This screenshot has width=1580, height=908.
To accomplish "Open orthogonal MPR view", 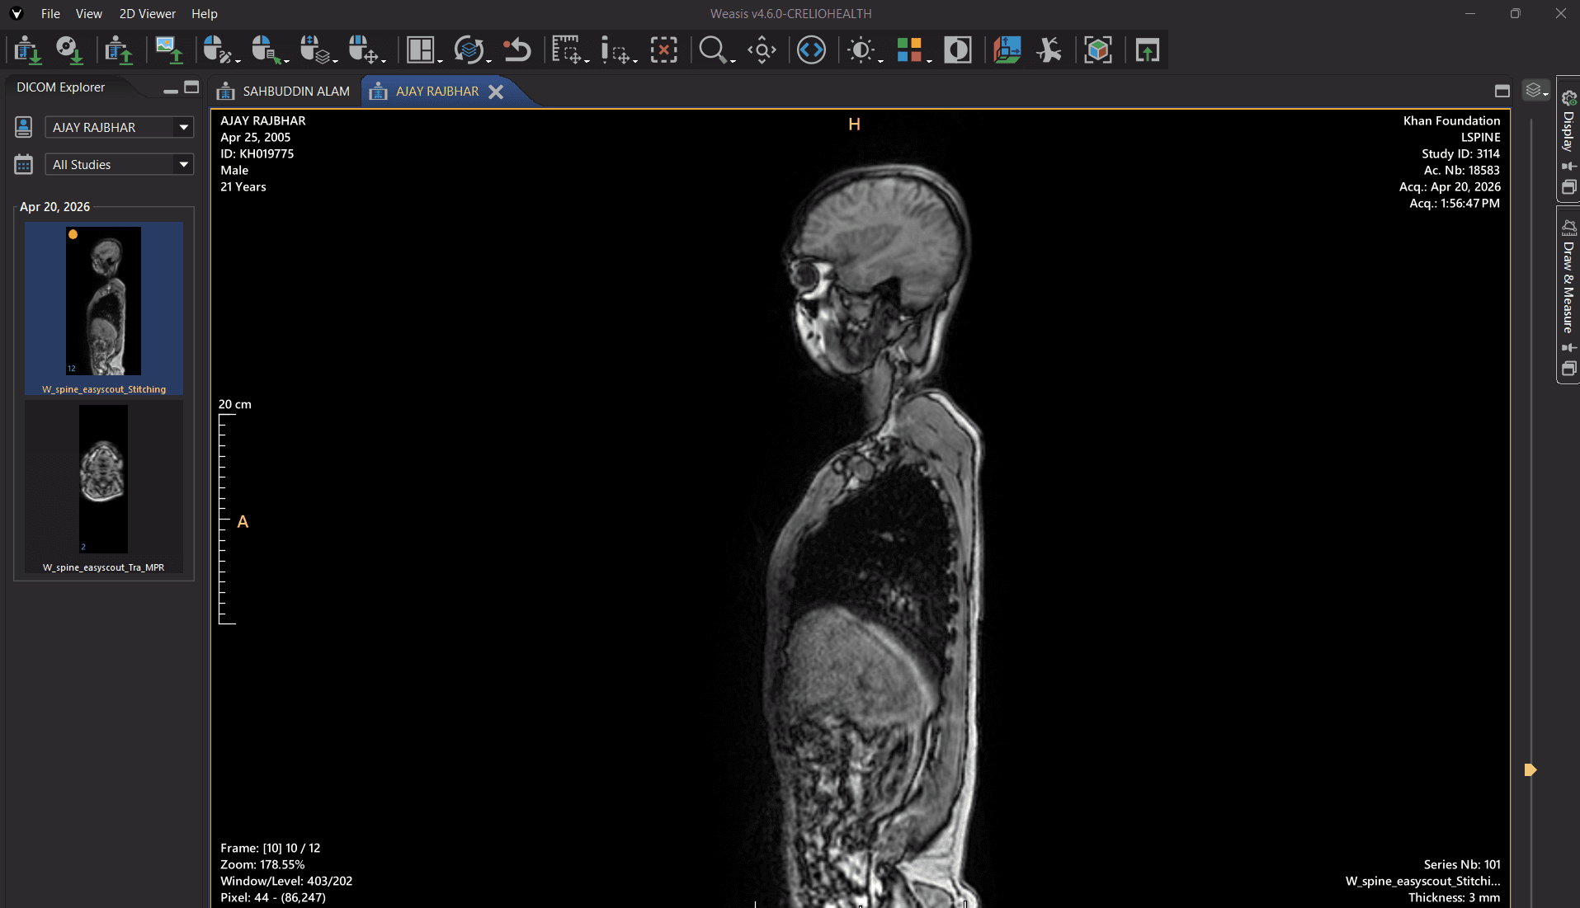I will [1007, 50].
